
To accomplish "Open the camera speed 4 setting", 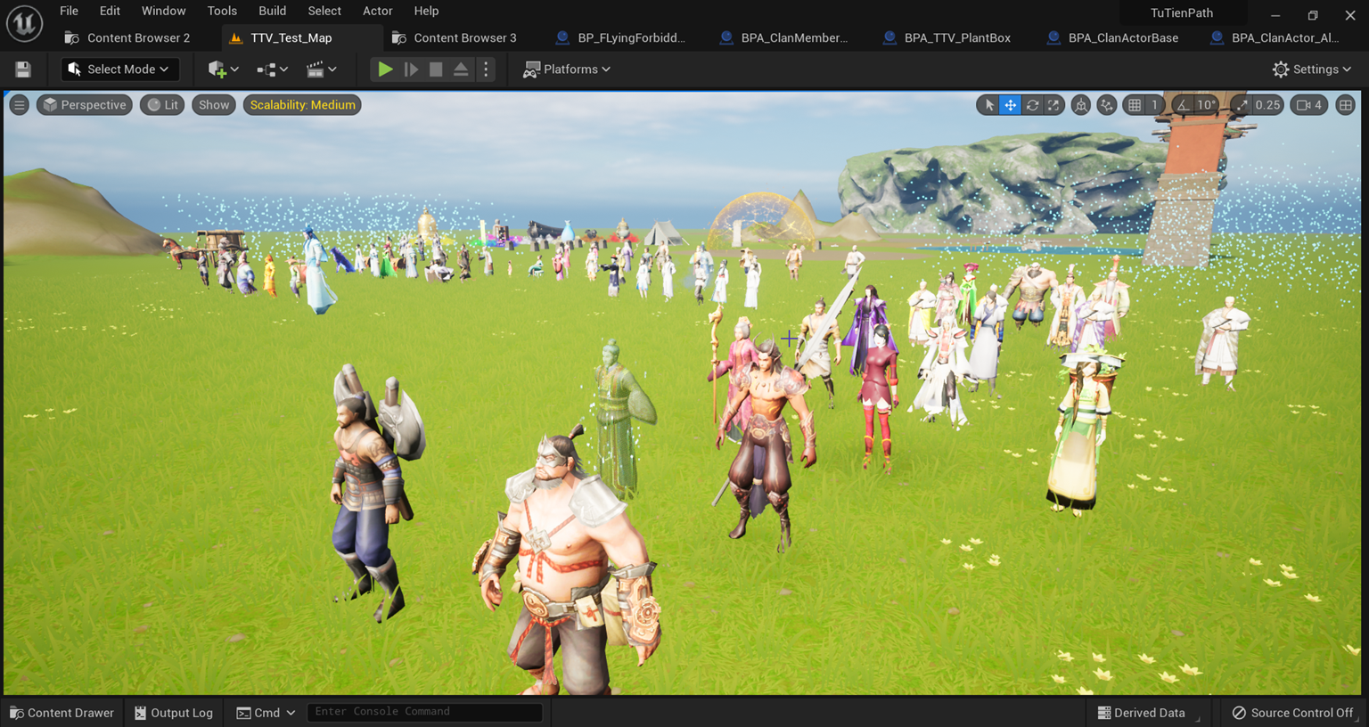I will 1309,105.
